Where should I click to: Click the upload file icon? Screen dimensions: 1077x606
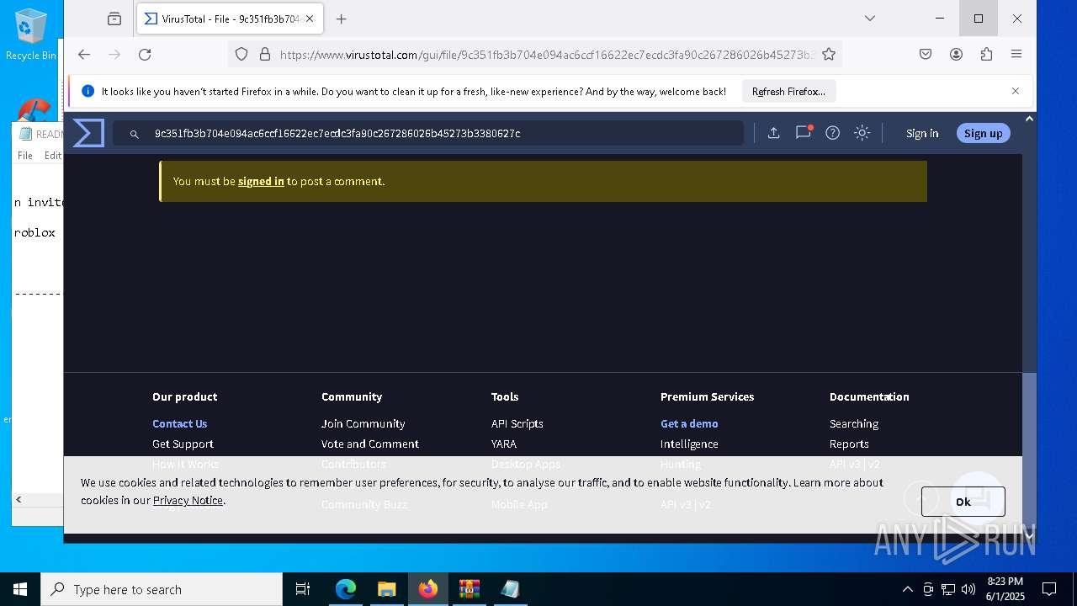point(773,133)
